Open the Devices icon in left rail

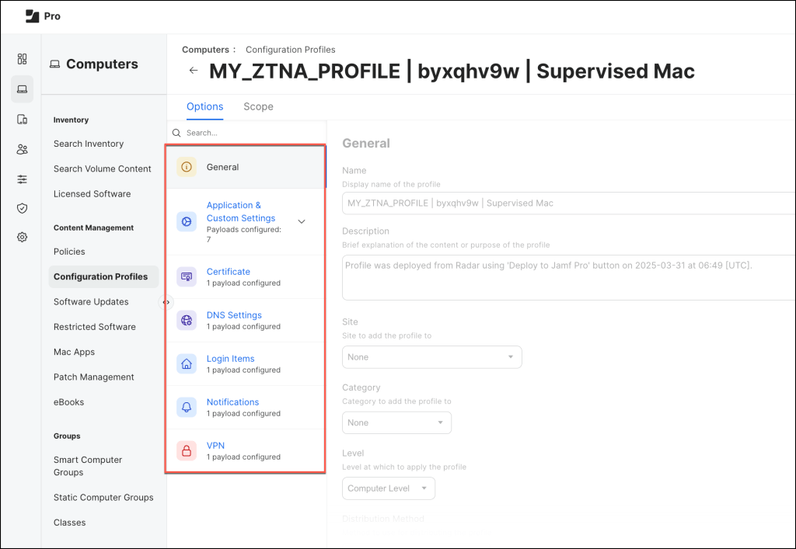pos(22,120)
